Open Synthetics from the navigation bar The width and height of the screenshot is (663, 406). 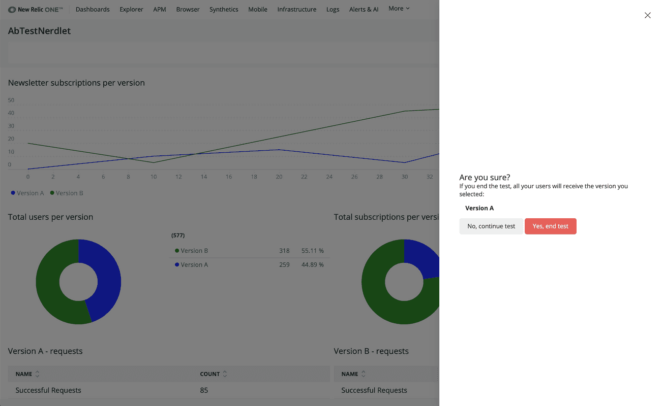224,9
